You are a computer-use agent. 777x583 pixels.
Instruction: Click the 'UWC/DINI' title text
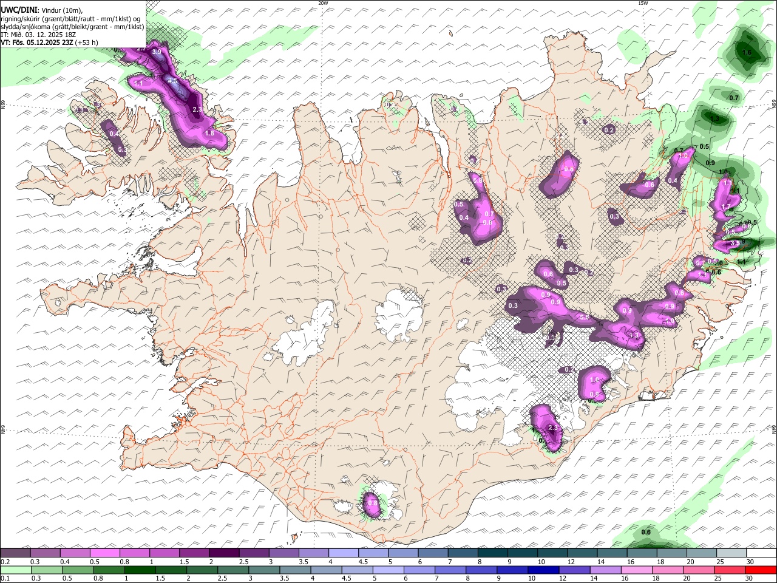pyautogui.click(x=18, y=10)
